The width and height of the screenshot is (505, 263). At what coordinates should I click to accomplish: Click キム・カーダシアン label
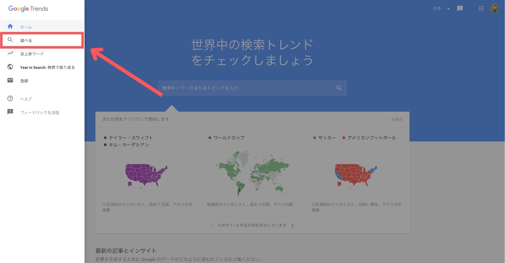click(x=129, y=145)
